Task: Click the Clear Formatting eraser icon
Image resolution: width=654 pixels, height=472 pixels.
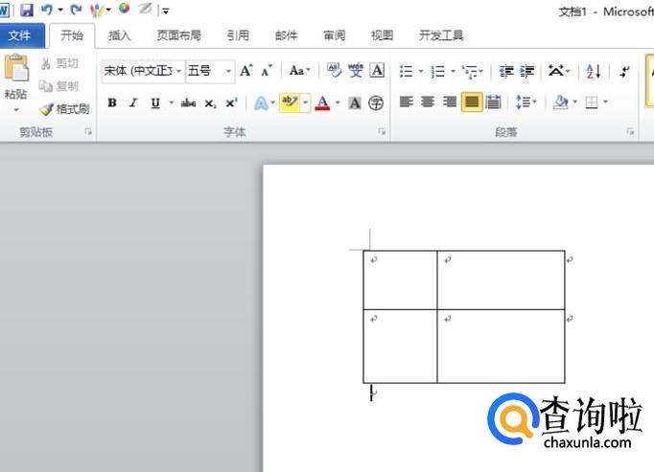Action: (334, 71)
